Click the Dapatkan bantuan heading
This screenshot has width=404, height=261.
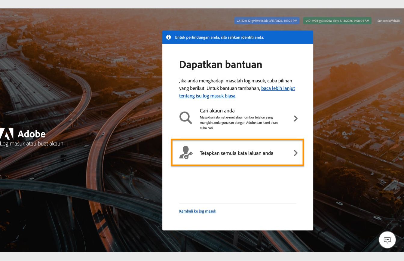coord(220,64)
